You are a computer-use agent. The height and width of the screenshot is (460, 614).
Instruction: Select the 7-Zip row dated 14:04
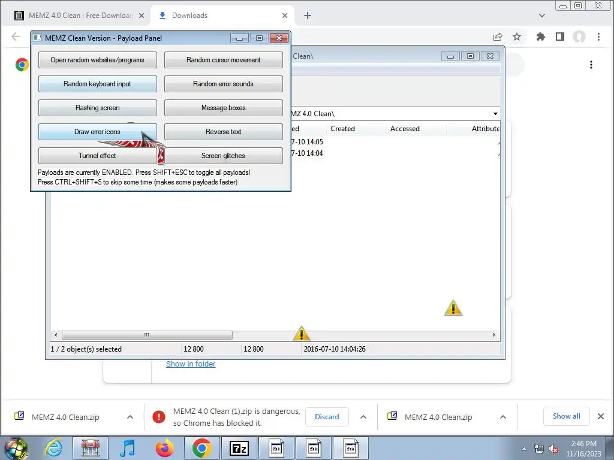click(308, 153)
